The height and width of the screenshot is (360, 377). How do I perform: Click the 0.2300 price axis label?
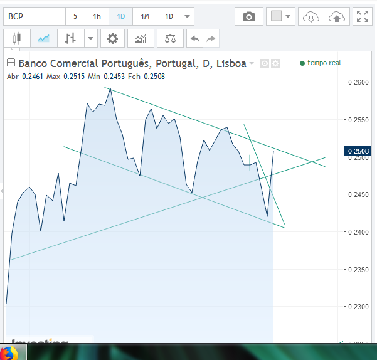tap(358, 307)
